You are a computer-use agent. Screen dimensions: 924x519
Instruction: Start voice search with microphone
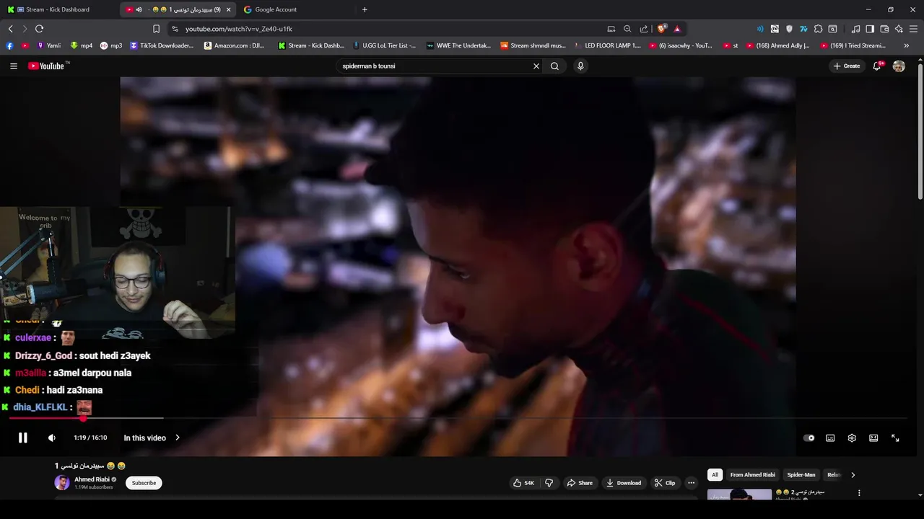(x=580, y=66)
